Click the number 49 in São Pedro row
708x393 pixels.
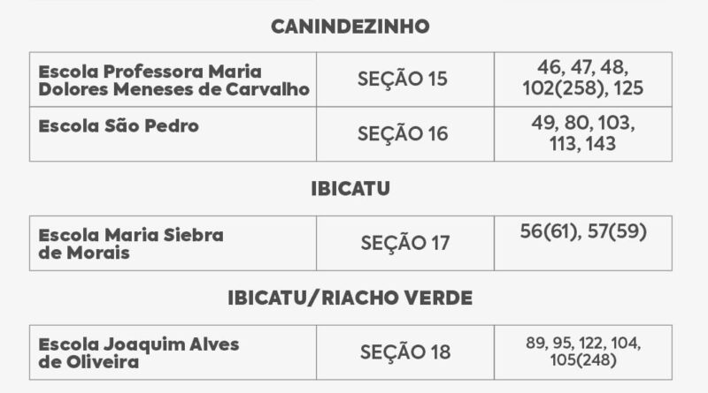point(542,125)
